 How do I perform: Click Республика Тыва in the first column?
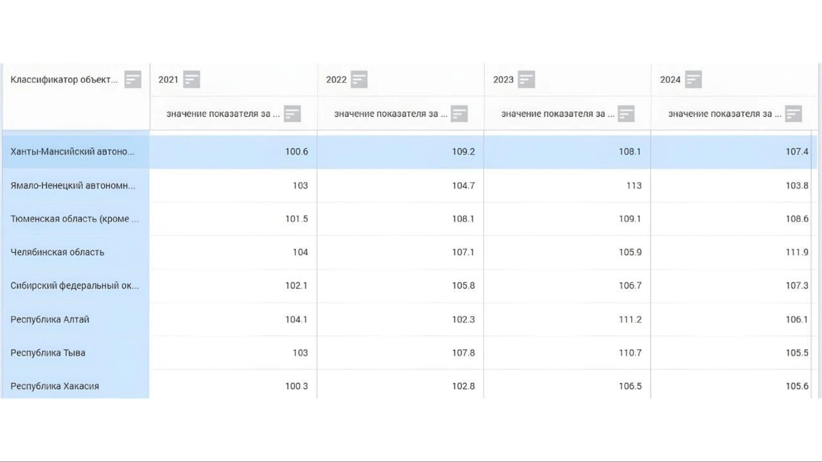[x=48, y=353]
